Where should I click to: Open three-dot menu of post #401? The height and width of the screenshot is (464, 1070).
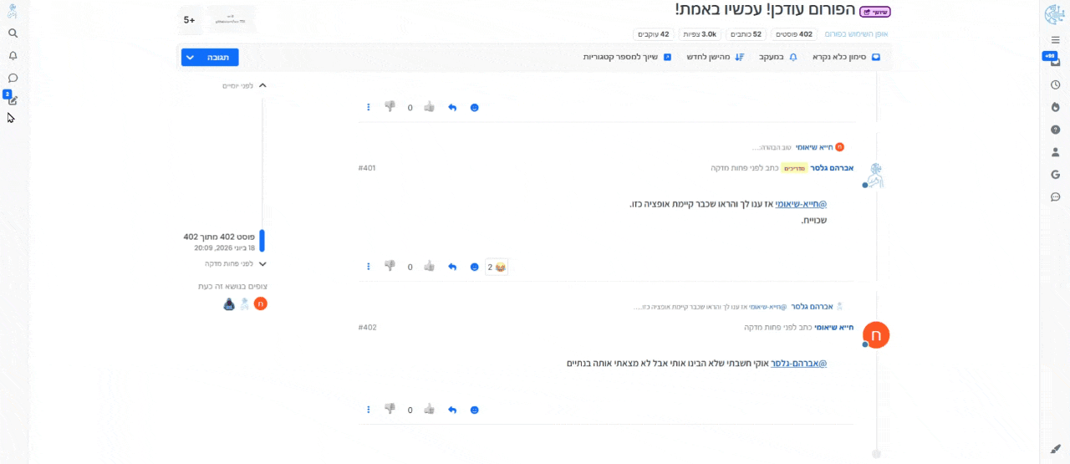pyautogui.click(x=369, y=267)
